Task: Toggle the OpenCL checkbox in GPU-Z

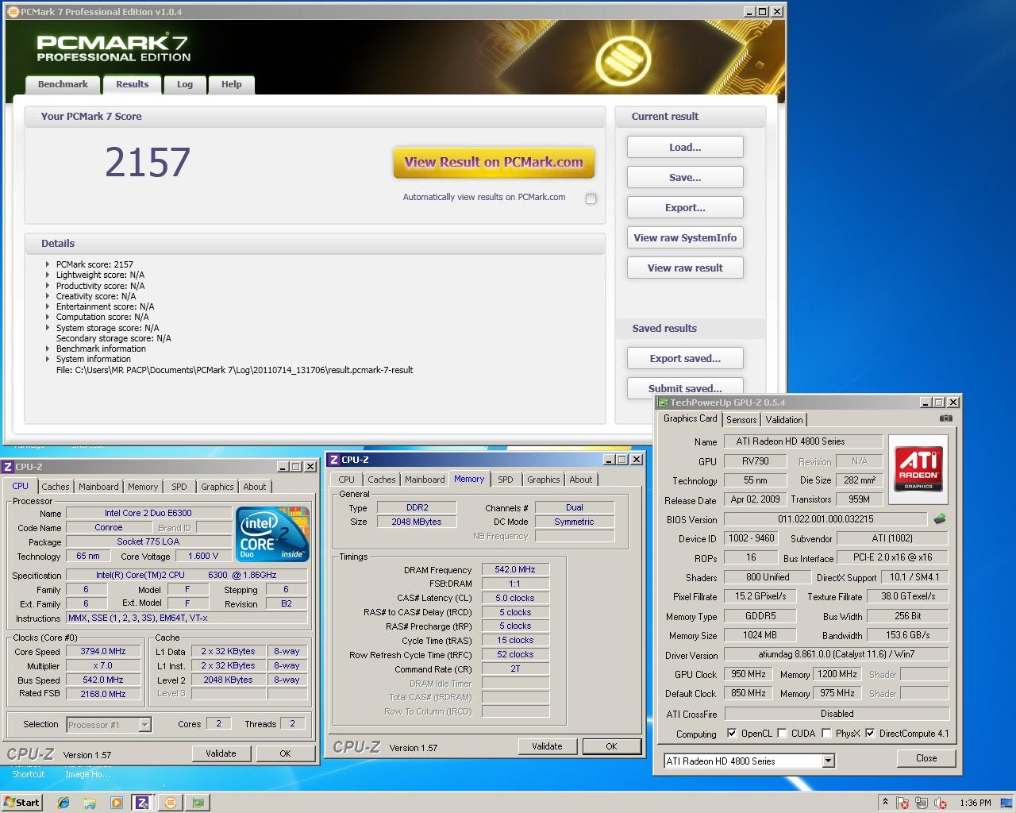Action: pyautogui.click(x=732, y=734)
